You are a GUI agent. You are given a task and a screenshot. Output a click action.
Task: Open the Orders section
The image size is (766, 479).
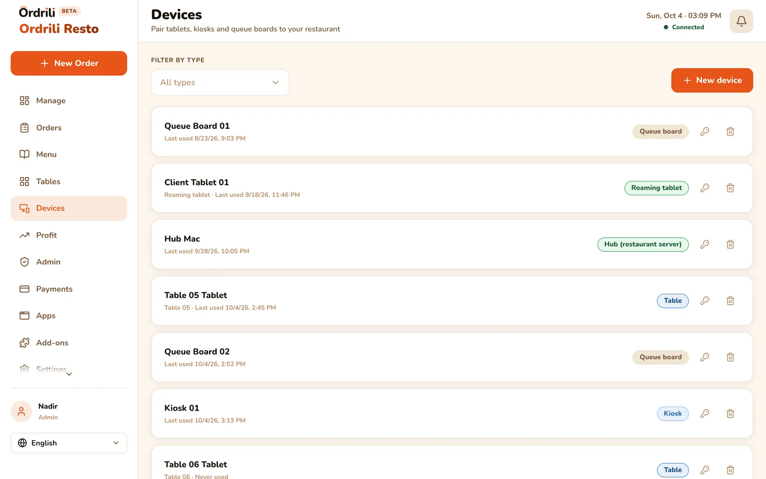pos(69,128)
